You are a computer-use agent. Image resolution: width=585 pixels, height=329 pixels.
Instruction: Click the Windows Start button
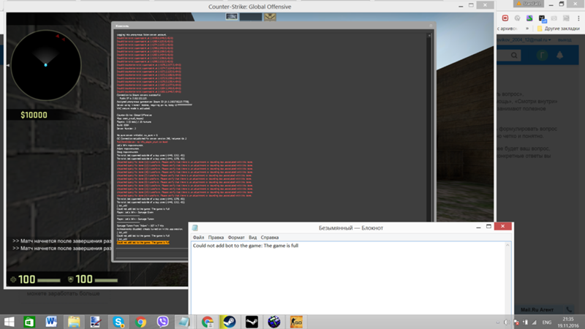(9, 322)
